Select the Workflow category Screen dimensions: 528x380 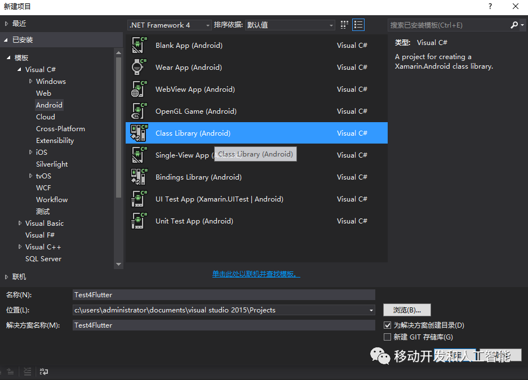click(x=52, y=199)
